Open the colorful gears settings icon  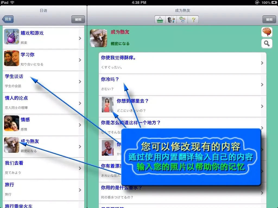click(182, 19)
